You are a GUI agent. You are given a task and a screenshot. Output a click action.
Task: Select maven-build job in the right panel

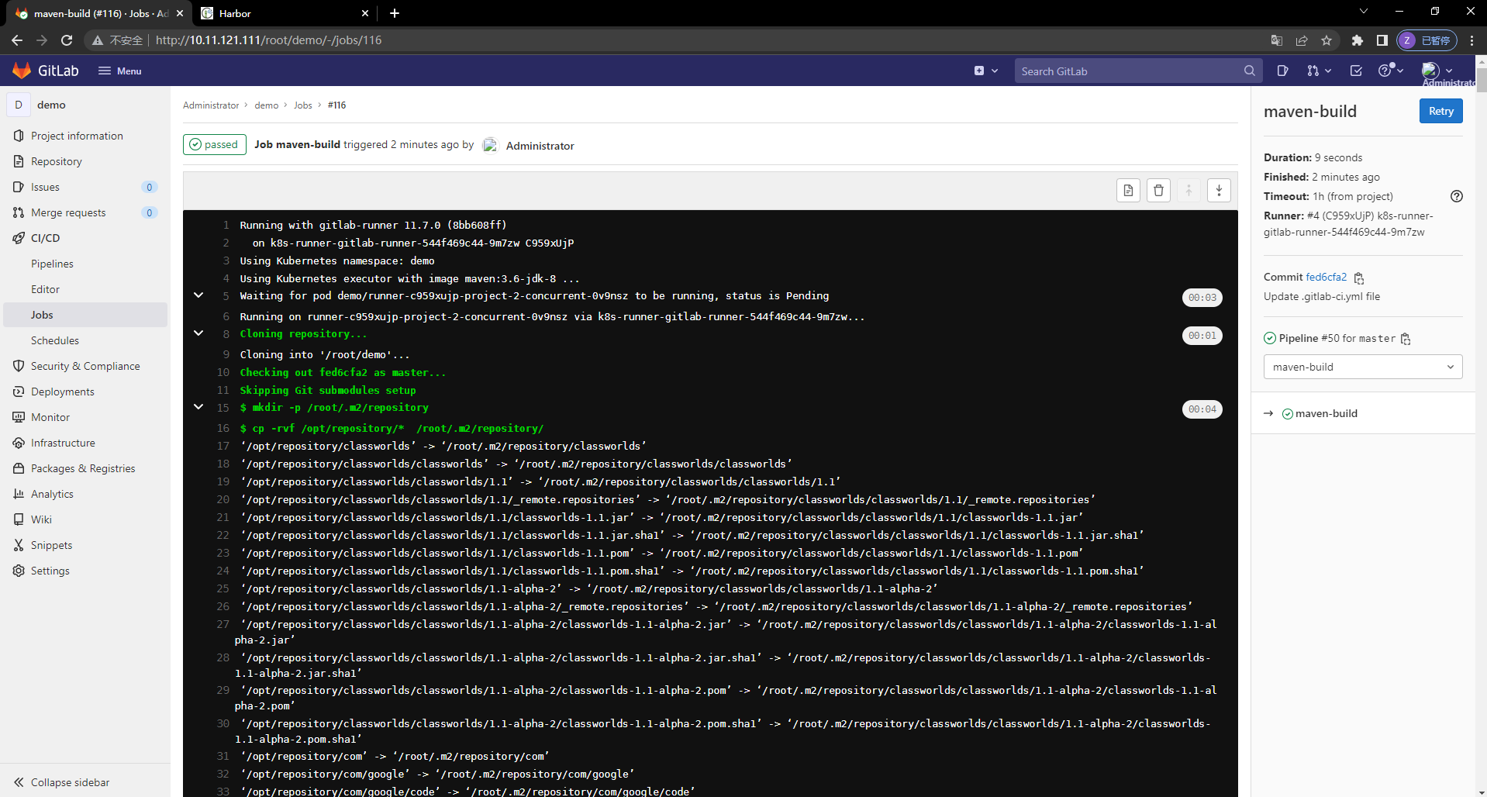tap(1327, 413)
